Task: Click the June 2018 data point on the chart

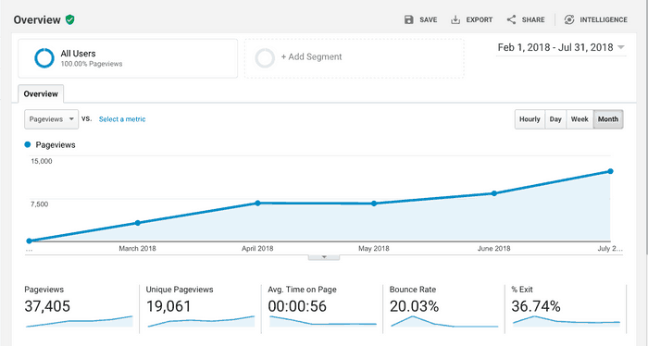Action: (x=493, y=193)
